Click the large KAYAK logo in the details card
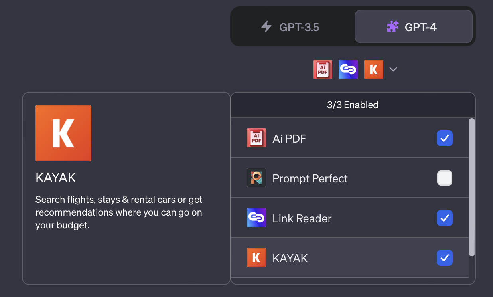The width and height of the screenshot is (493, 297). tap(63, 133)
